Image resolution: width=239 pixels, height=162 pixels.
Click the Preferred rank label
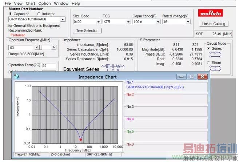(x=18, y=35)
